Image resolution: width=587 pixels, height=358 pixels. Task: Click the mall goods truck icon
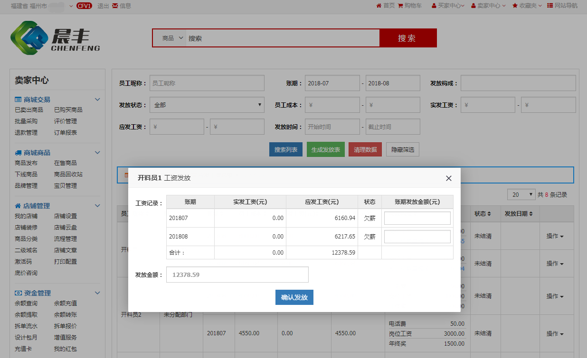(x=18, y=153)
